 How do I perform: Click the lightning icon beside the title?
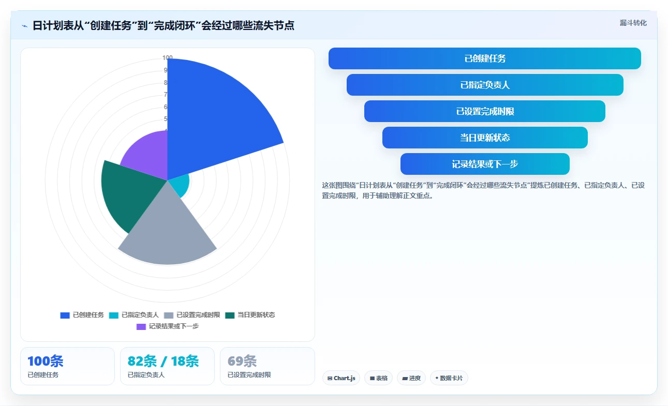click(25, 26)
